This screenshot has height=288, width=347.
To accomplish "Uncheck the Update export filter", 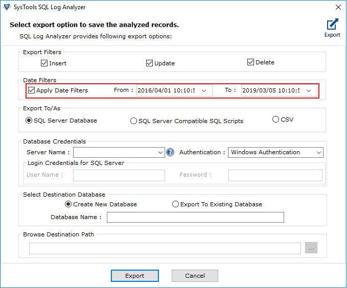I will pyautogui.click(x=149, y=63).
